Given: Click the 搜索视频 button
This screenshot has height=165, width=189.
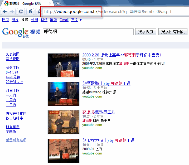Looking at the screenshot, I should tap(146, 32).
